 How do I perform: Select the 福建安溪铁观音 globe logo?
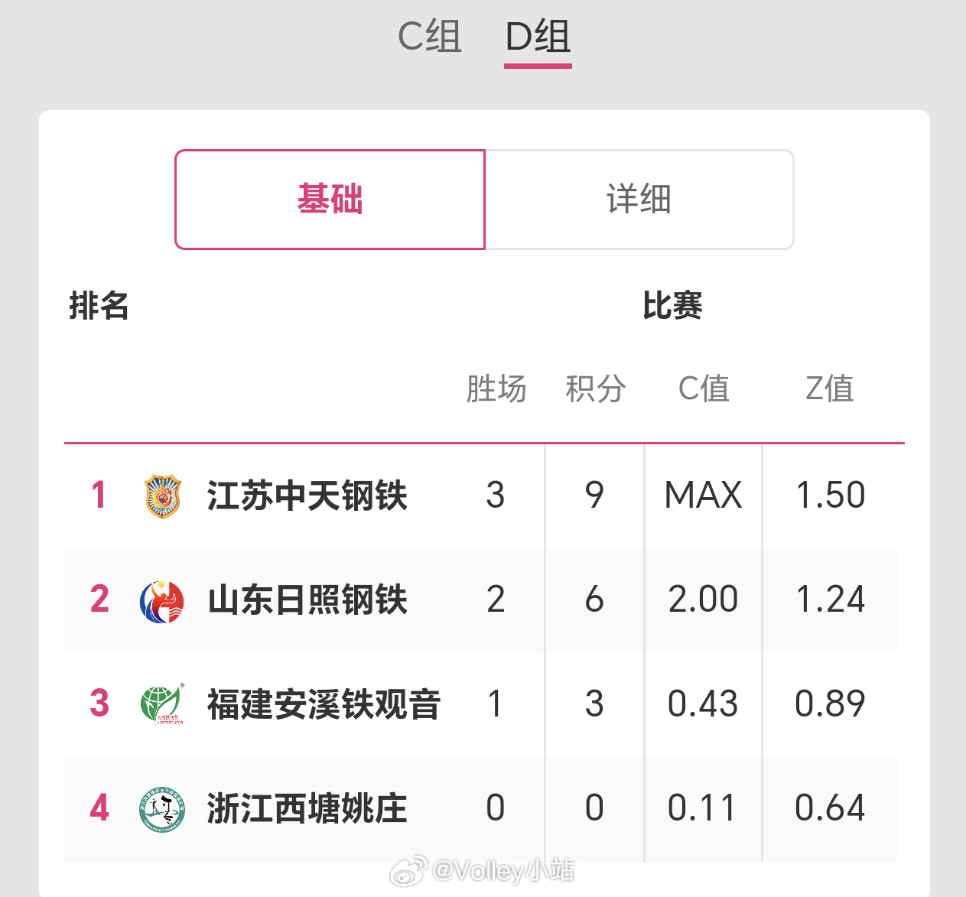161,705
